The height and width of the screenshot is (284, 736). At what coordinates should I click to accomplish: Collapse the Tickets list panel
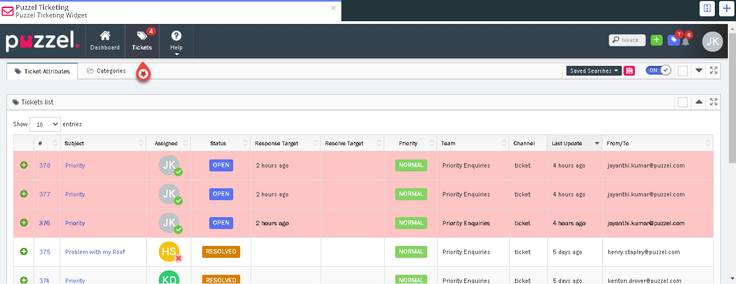coord(699,102)
